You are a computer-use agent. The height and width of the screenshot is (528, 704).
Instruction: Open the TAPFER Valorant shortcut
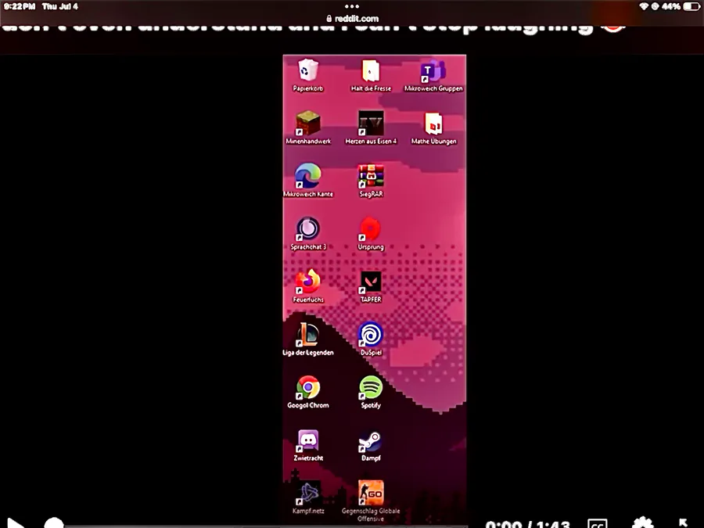[x=371, y=282]
